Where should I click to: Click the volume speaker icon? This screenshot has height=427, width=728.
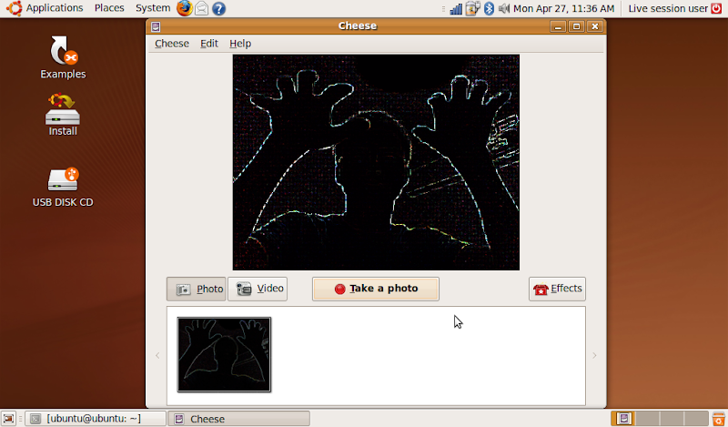504,9
